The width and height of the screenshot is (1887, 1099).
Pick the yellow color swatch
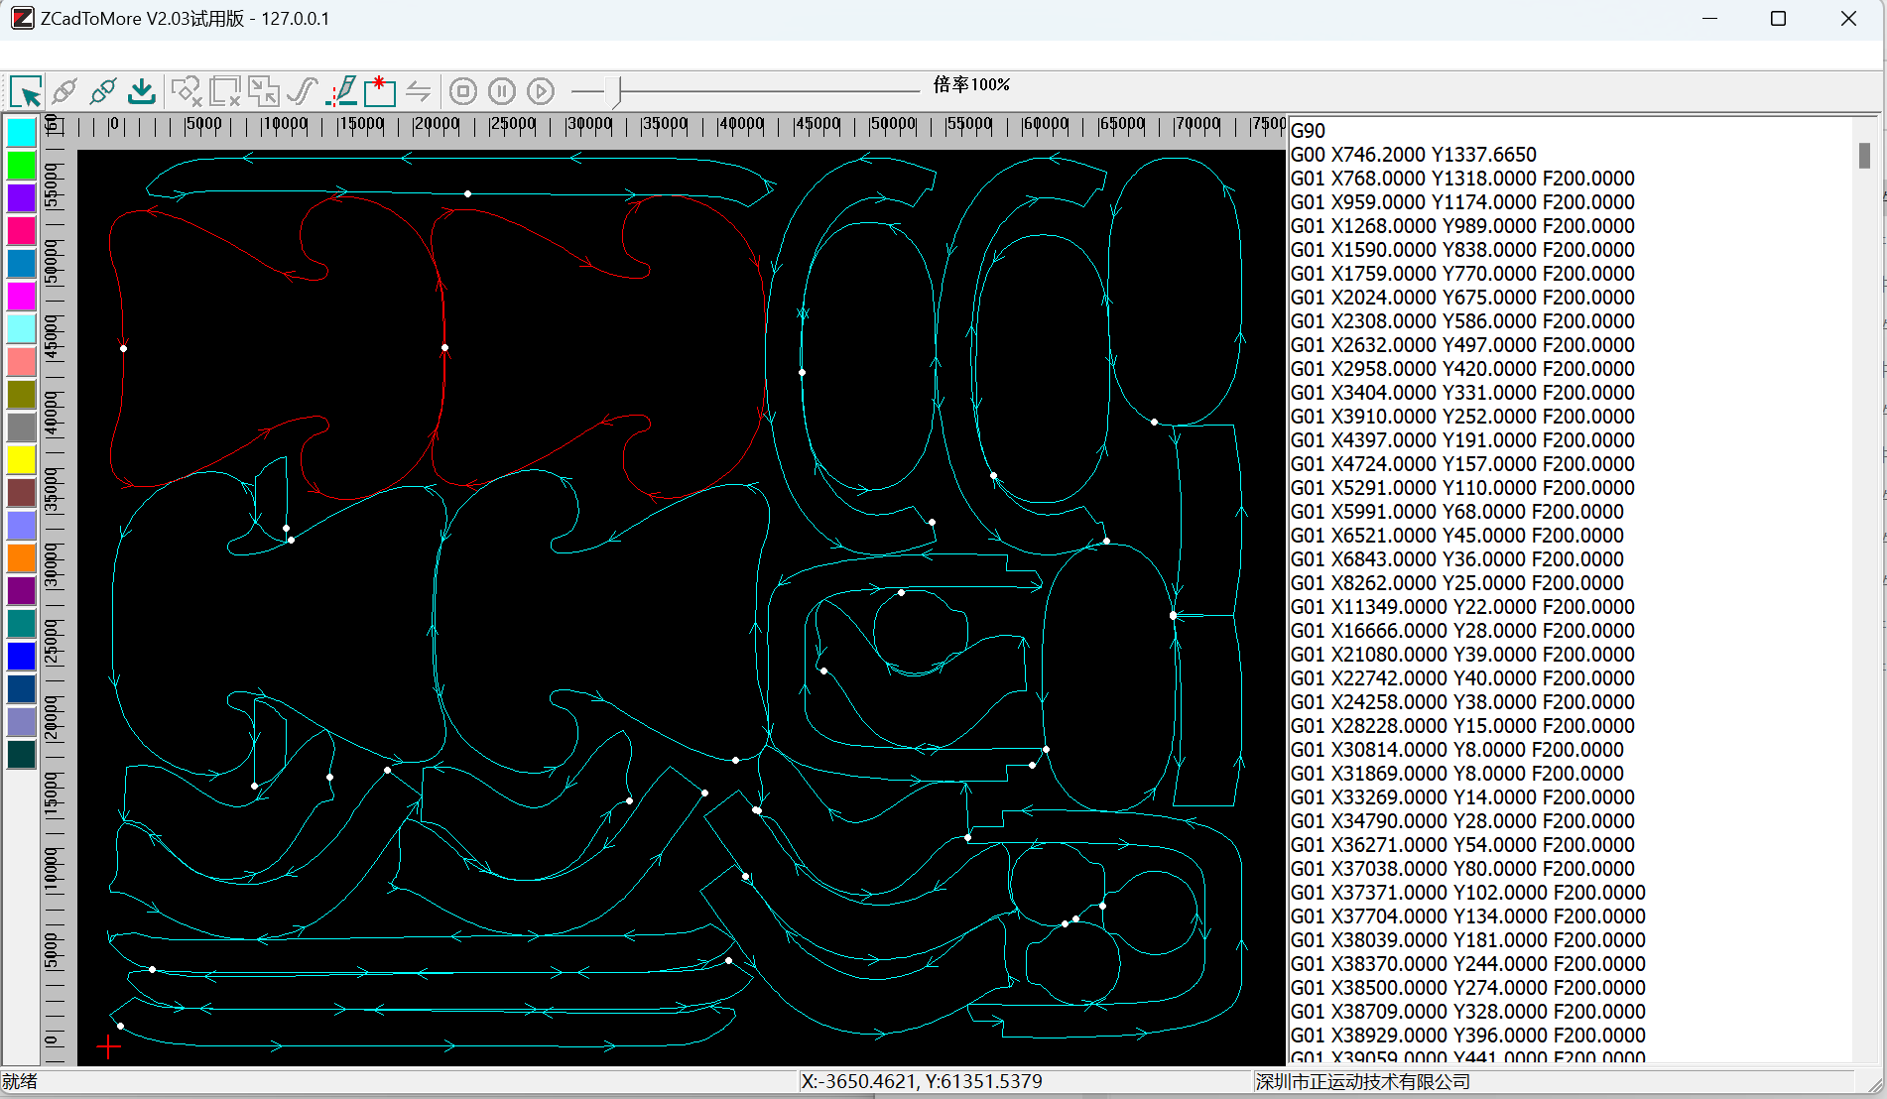tap(22, 460)
